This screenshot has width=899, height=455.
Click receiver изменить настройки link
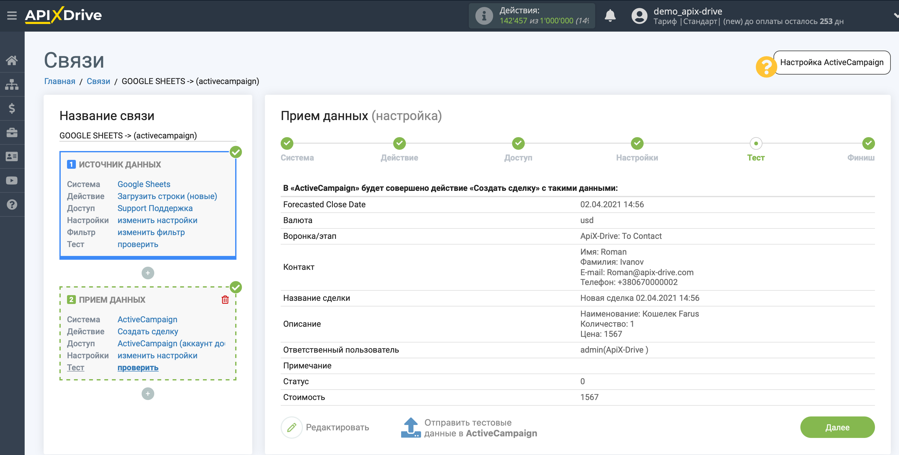click(157, 355)
